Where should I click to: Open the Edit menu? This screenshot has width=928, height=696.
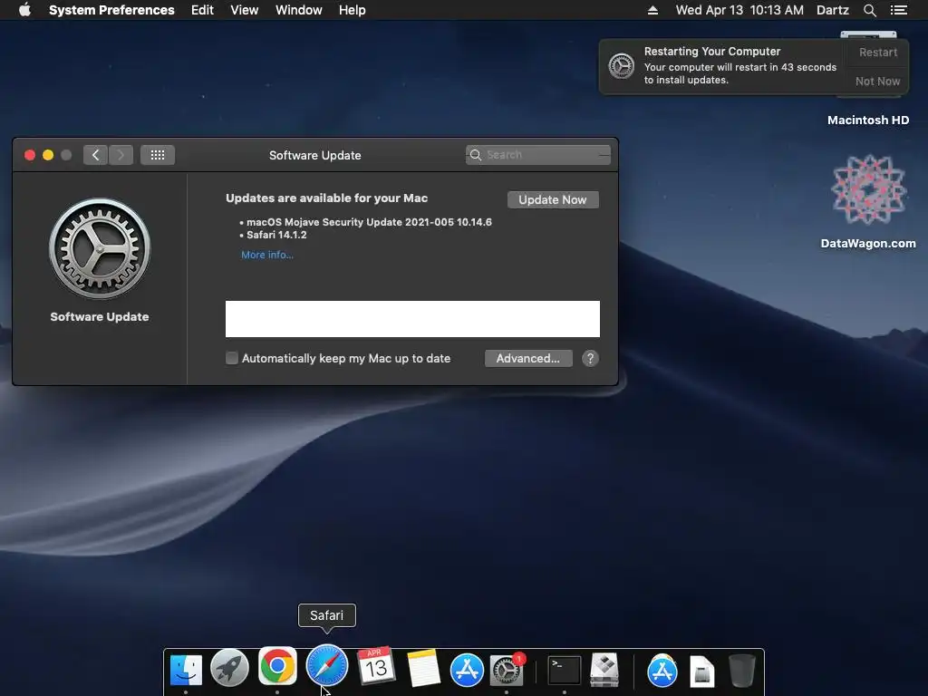(202, 10)
